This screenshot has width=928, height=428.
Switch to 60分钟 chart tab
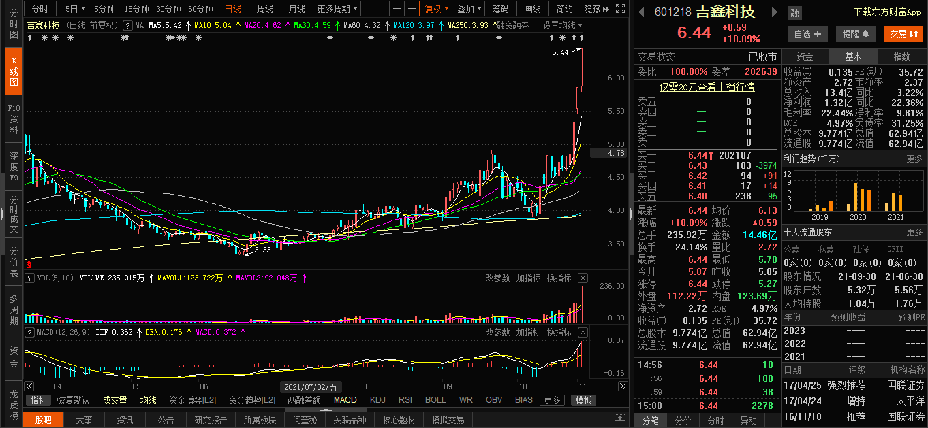[x=200, y=9]
